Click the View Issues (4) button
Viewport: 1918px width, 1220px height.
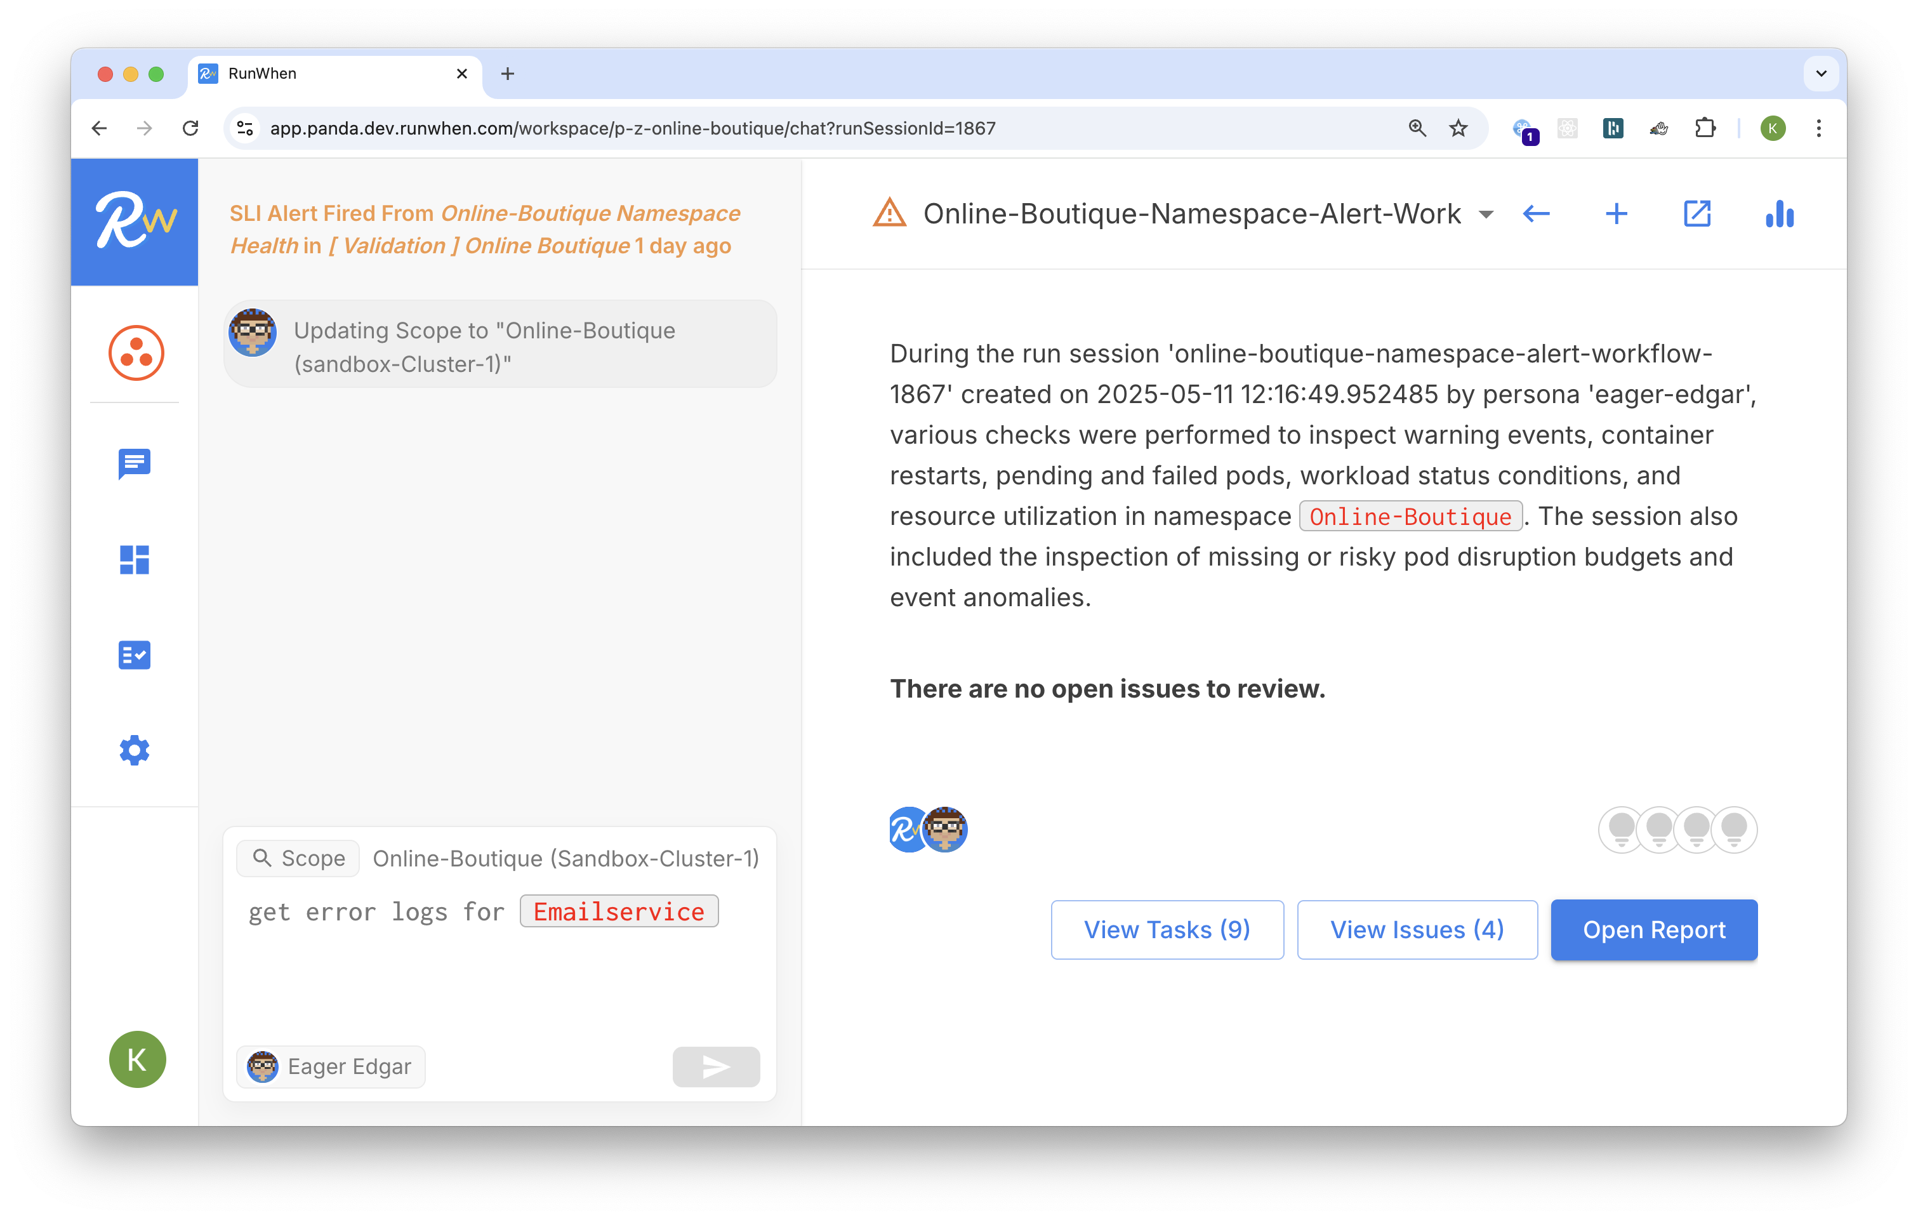[1417, 929]
